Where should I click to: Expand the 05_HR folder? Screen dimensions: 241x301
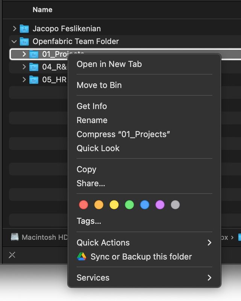pyautogui.click(x=24, y=80)
